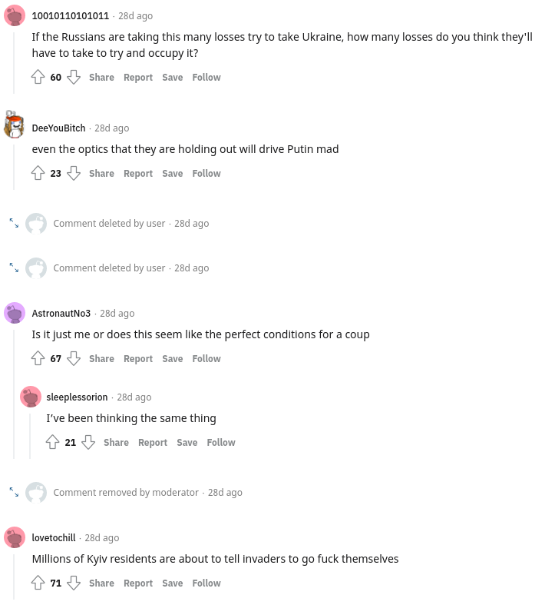Save AstronautNo3's comment

point(172,358)
